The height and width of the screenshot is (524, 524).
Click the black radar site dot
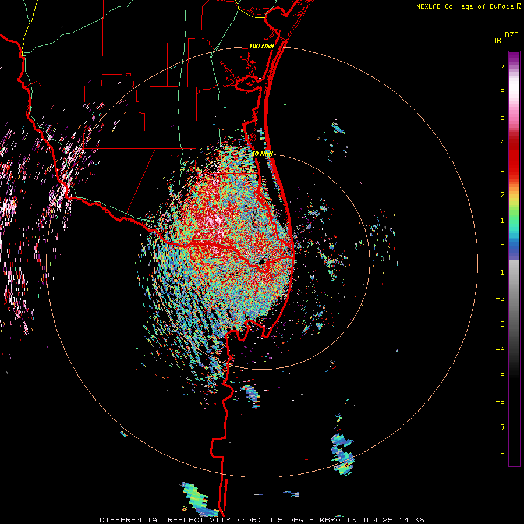[262, 261]
